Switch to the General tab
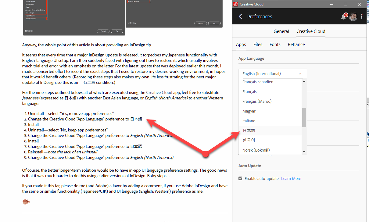 coord(281,31)
